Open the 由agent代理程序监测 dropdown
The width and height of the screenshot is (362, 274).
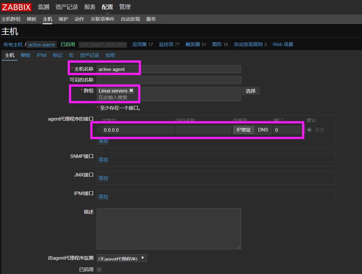pos(122,258)
